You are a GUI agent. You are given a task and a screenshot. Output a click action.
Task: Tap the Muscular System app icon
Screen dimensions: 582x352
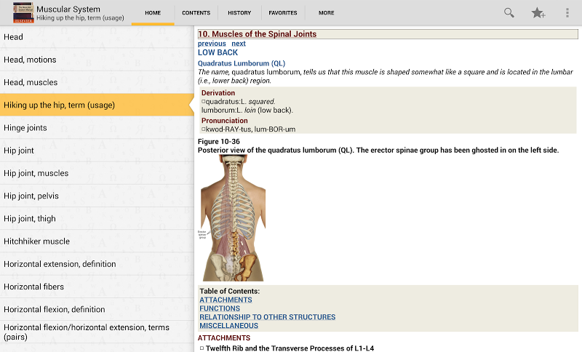(23, 12)
